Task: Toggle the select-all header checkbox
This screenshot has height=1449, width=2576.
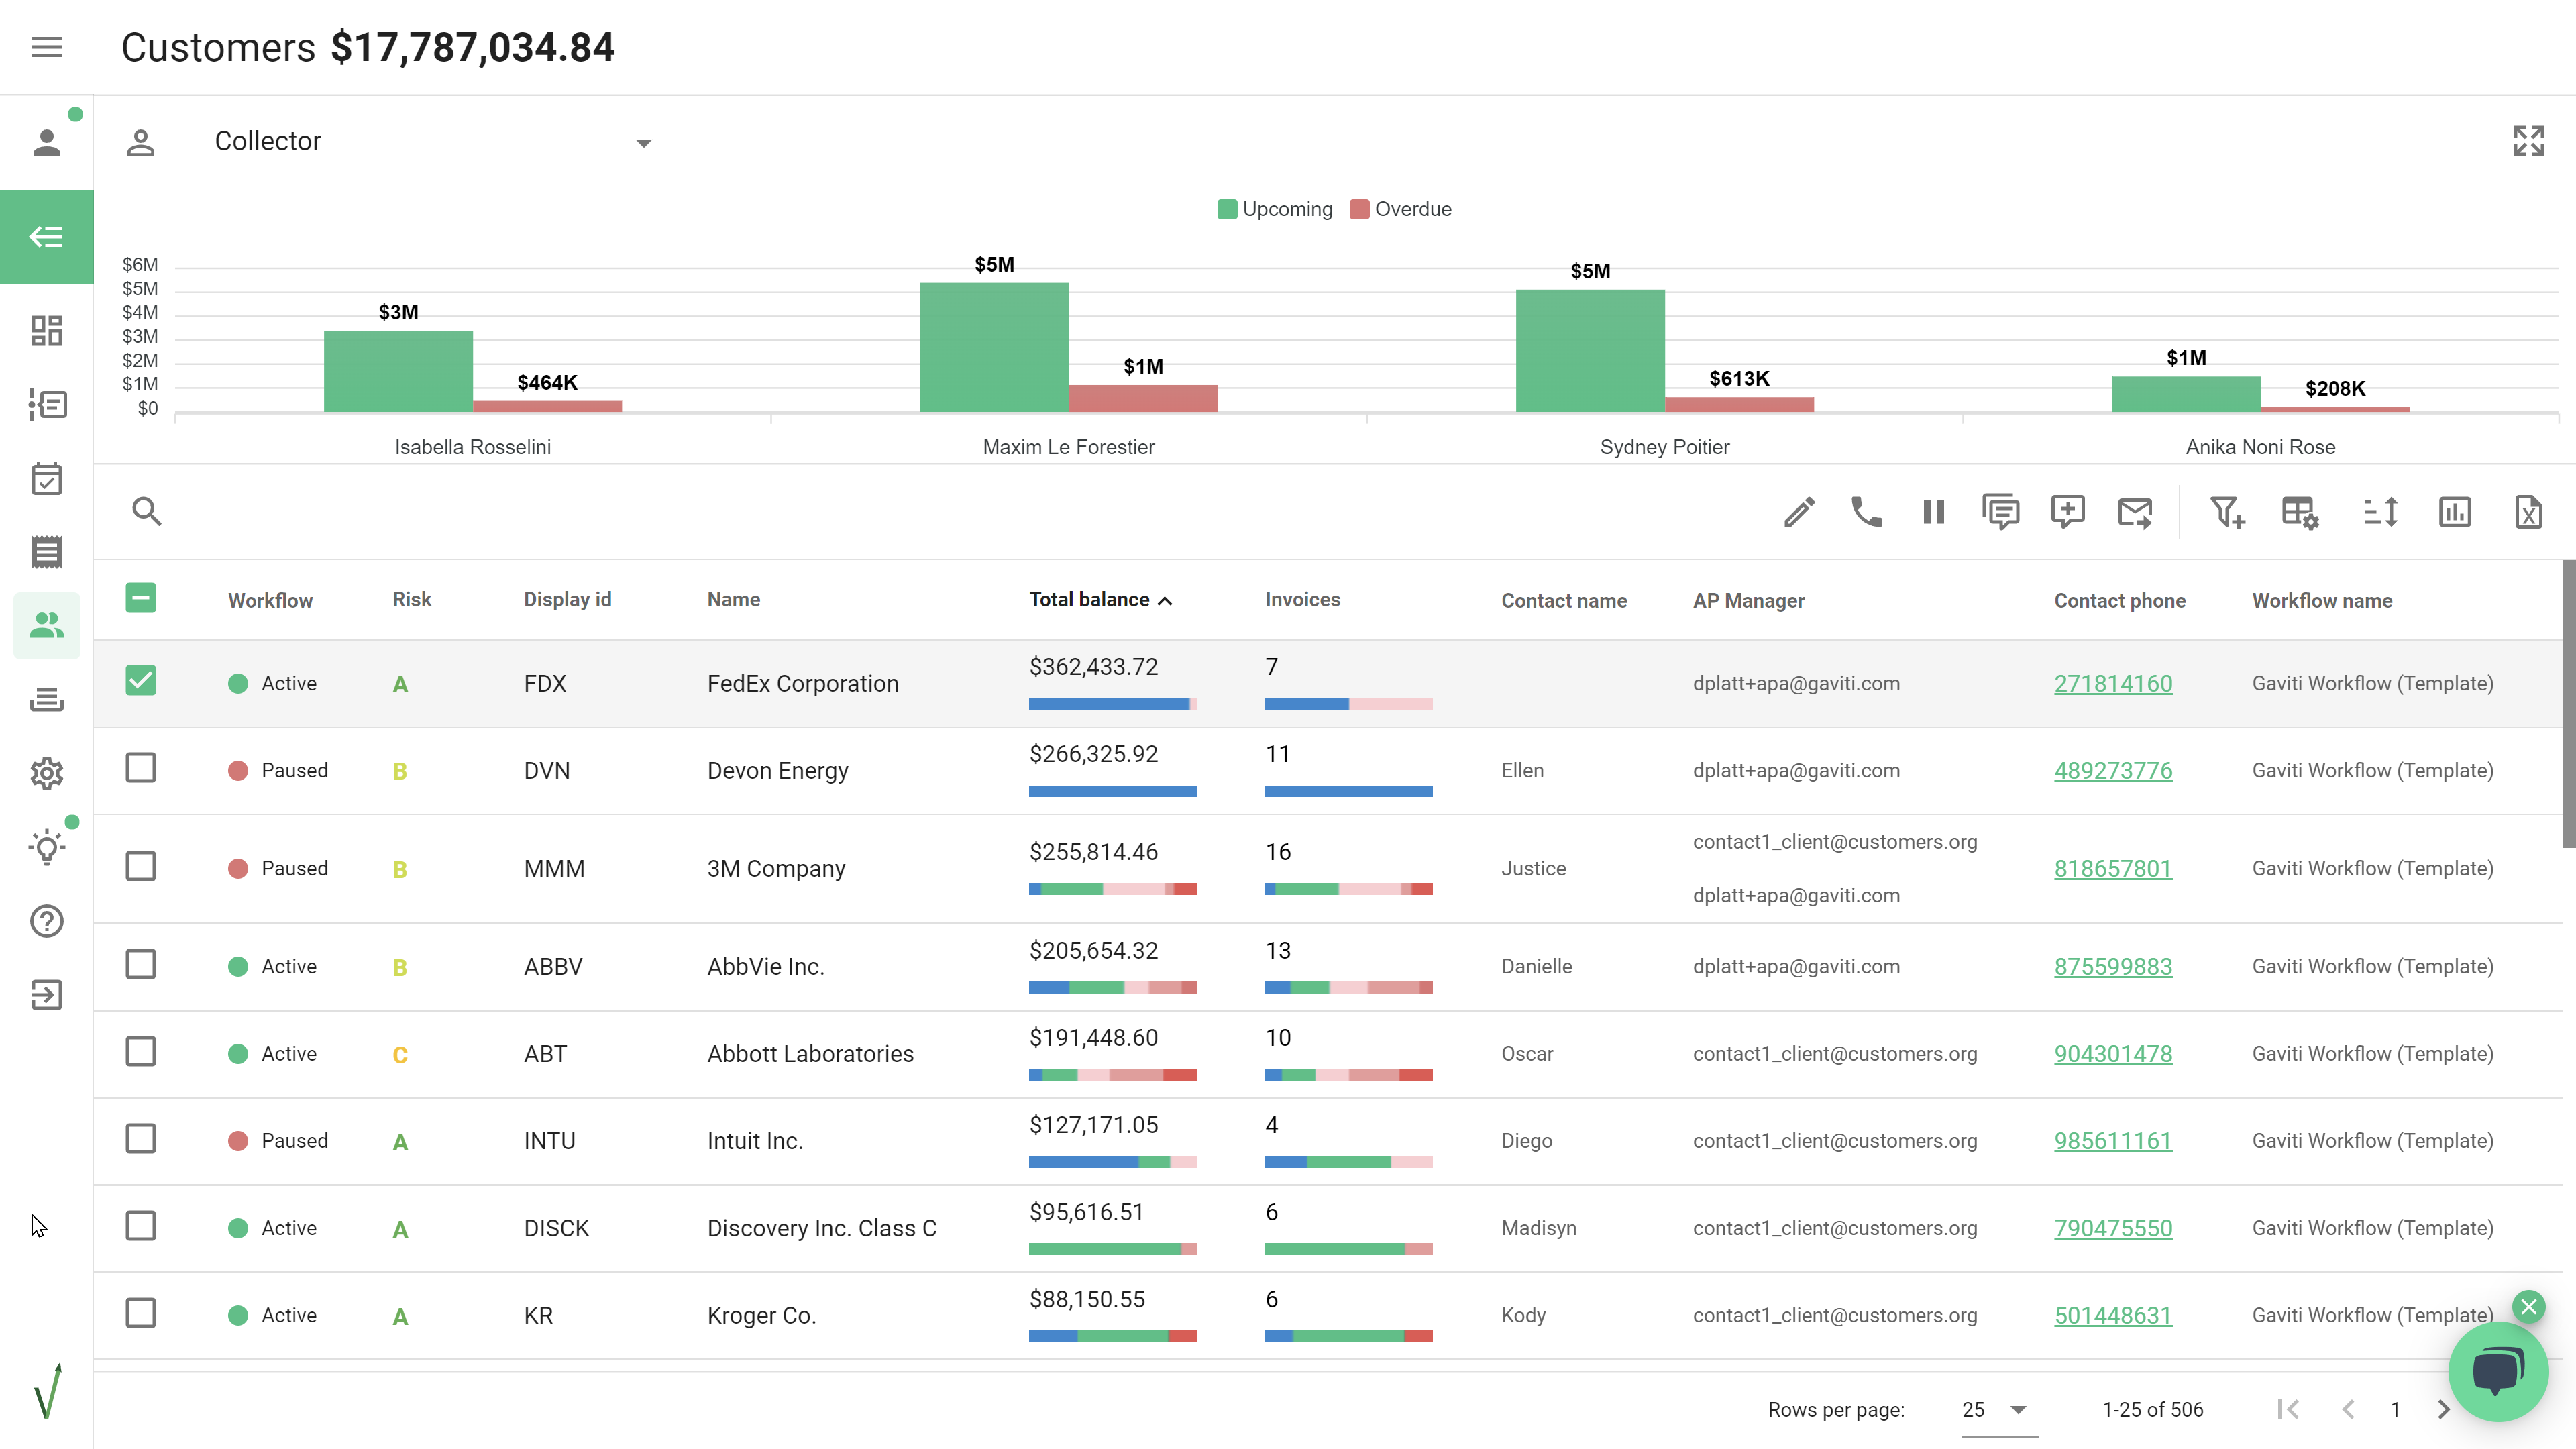Action: (x=141, y=598)
